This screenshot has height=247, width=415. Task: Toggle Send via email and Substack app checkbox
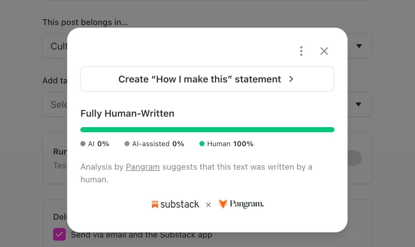point(59,235)
